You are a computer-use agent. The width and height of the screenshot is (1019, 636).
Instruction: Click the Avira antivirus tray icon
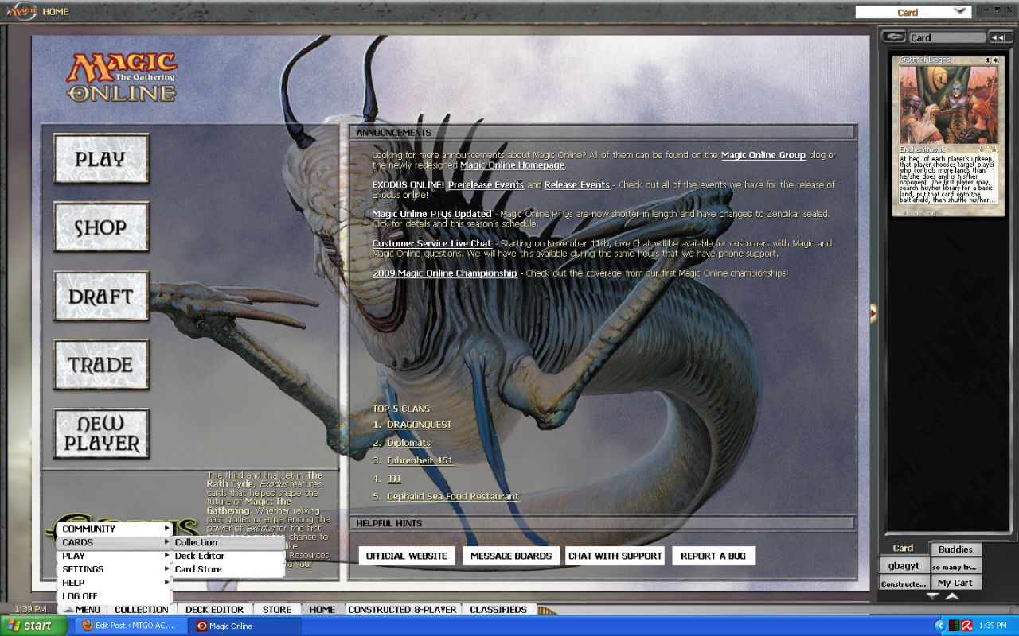point(967,626)
